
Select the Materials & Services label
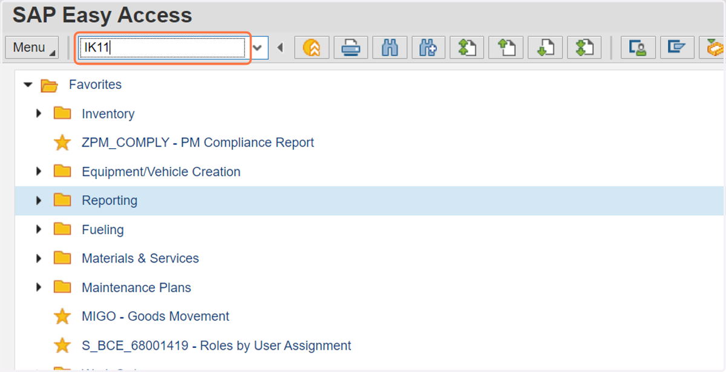coord(140,258)
